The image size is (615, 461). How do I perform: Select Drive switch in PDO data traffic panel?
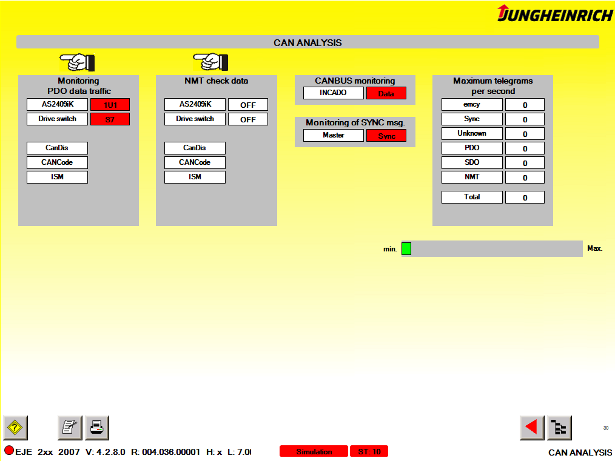point(57,119)
